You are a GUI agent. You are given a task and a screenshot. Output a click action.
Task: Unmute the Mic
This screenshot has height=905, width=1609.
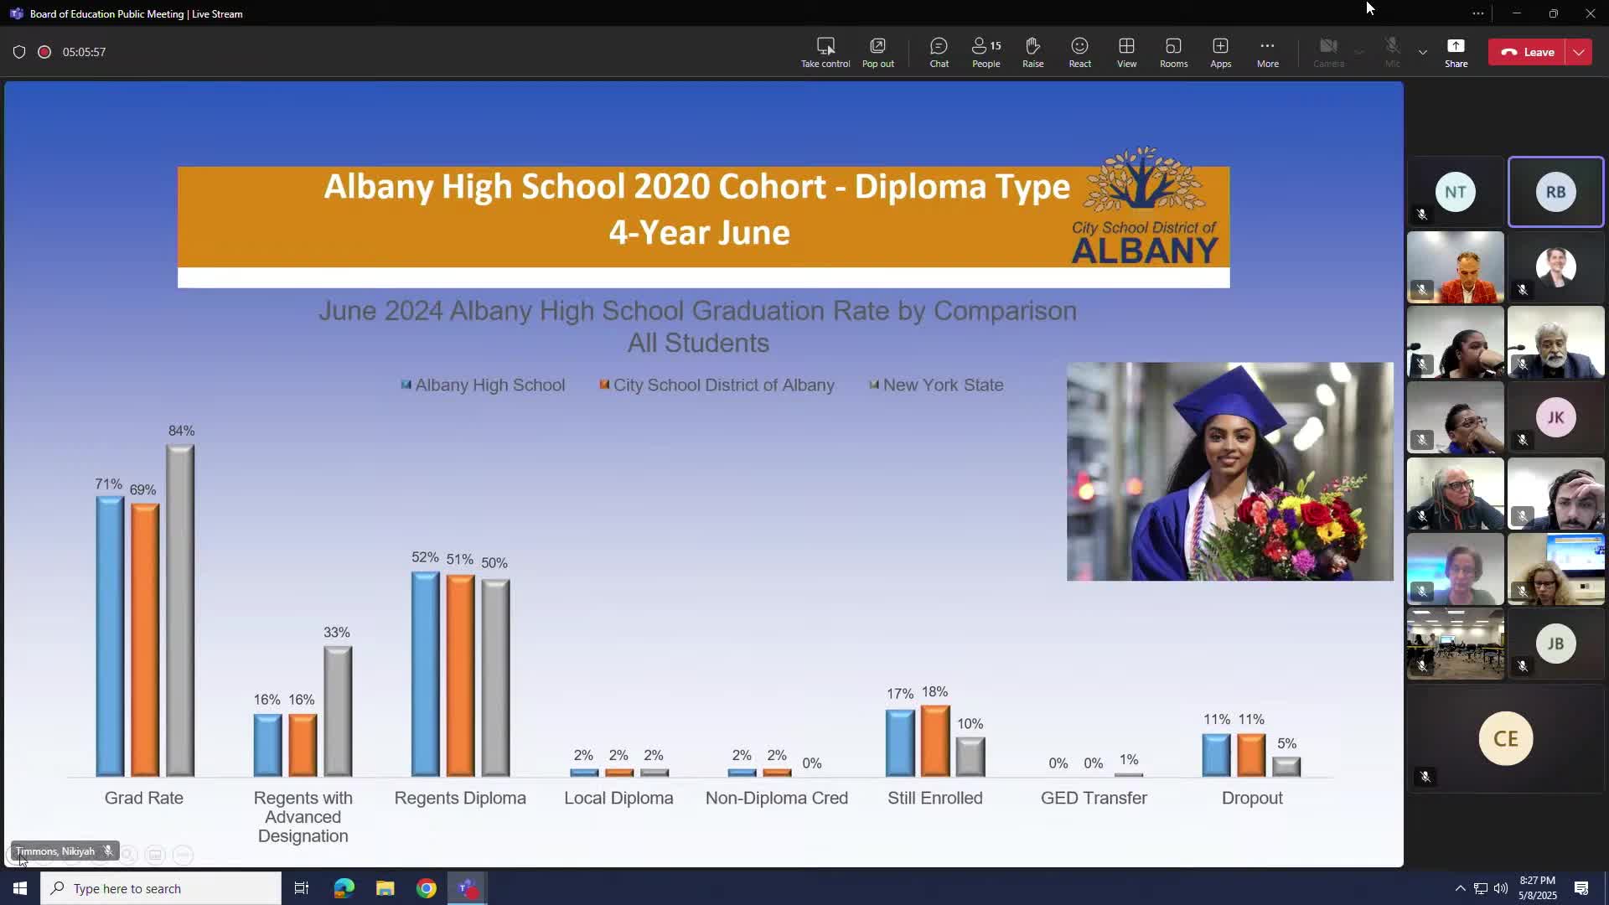coord(1392,52)
